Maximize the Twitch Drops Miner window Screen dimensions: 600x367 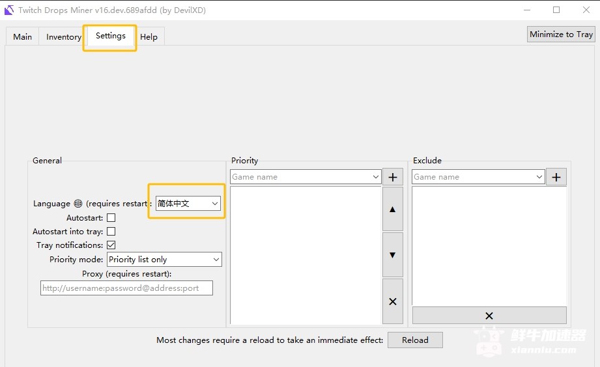click(556, 10)
